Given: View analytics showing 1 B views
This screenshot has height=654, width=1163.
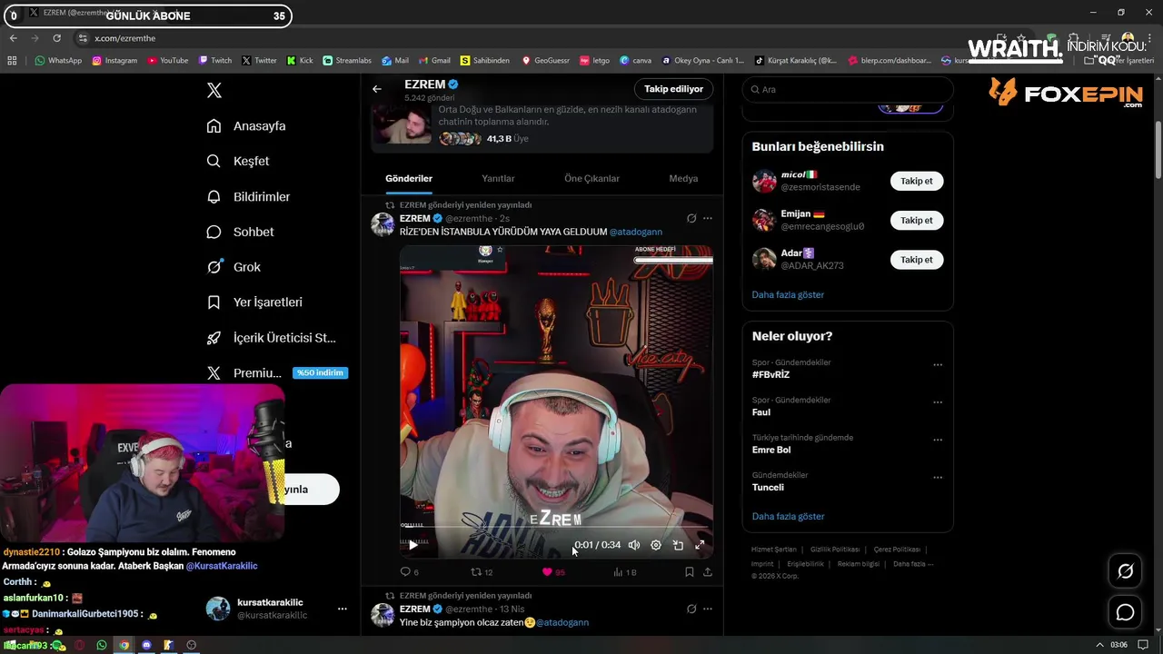Looking at the screenshot, I should click(625, 572).
